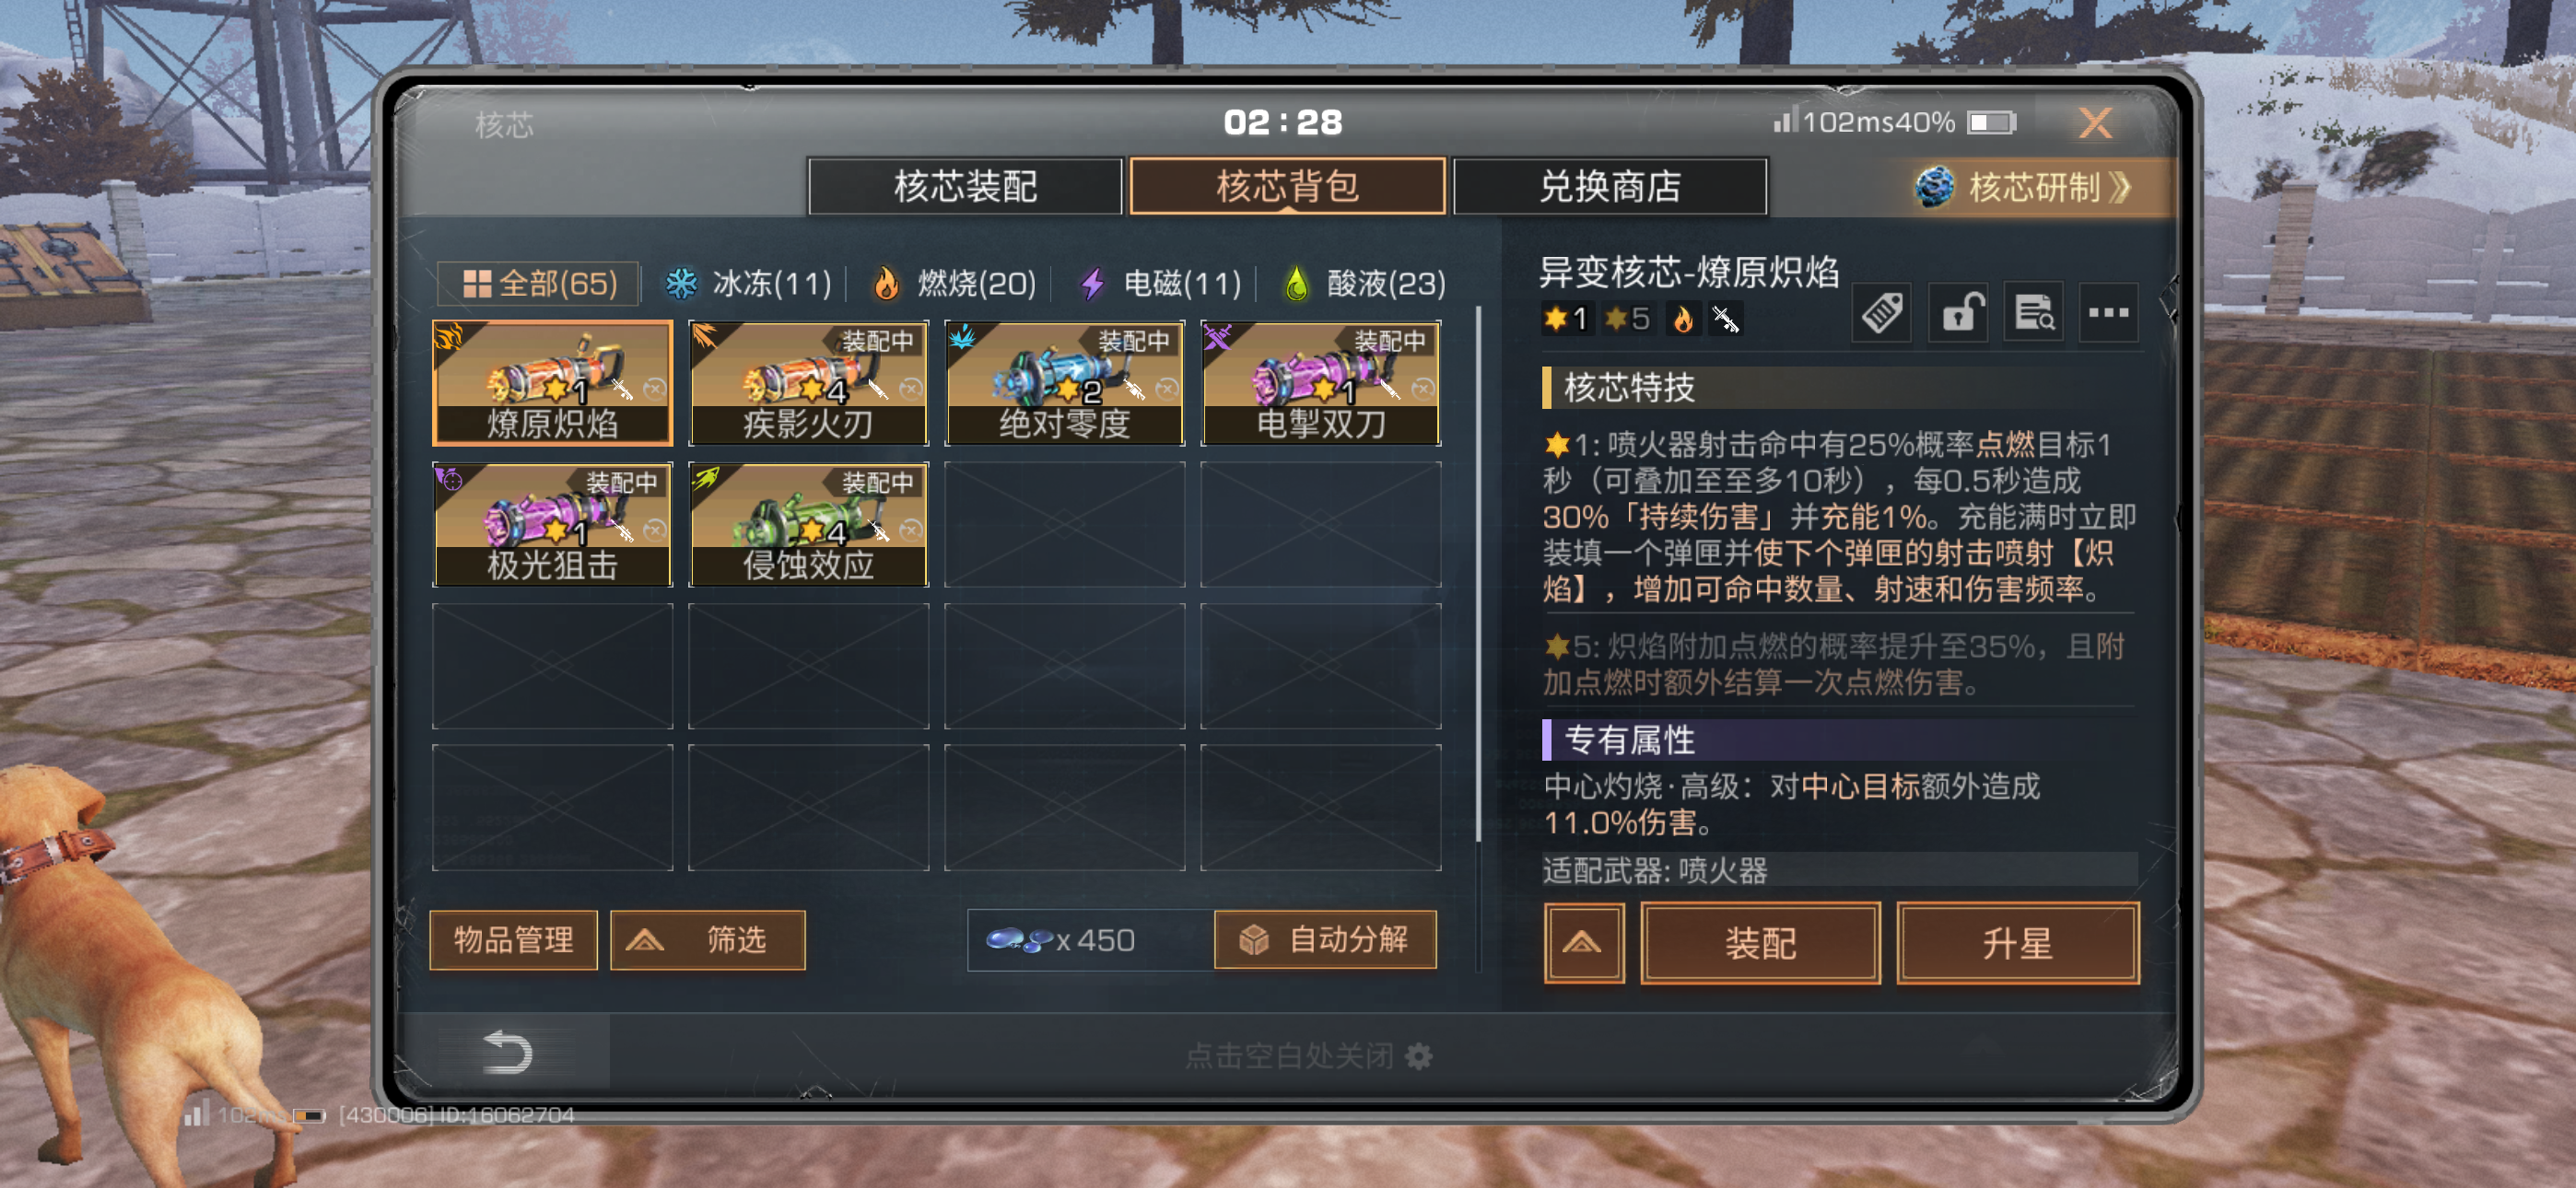Open the settings gear beside 点击空白处关闭
This screenshot has height=1188, width=2576.
1419,1056
